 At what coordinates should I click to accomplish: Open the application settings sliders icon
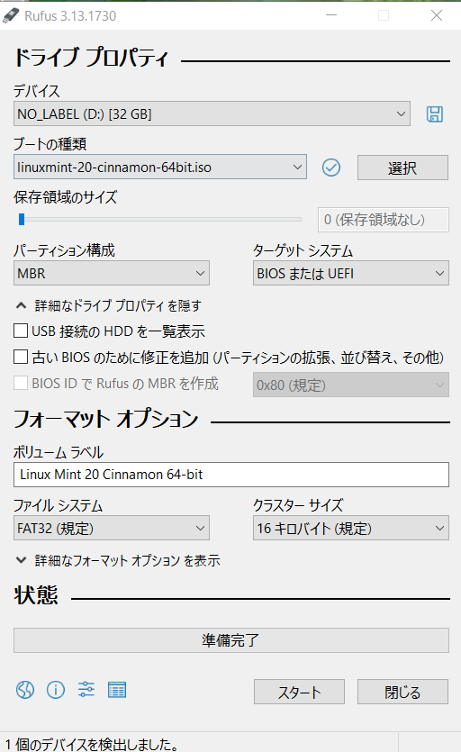86,690
